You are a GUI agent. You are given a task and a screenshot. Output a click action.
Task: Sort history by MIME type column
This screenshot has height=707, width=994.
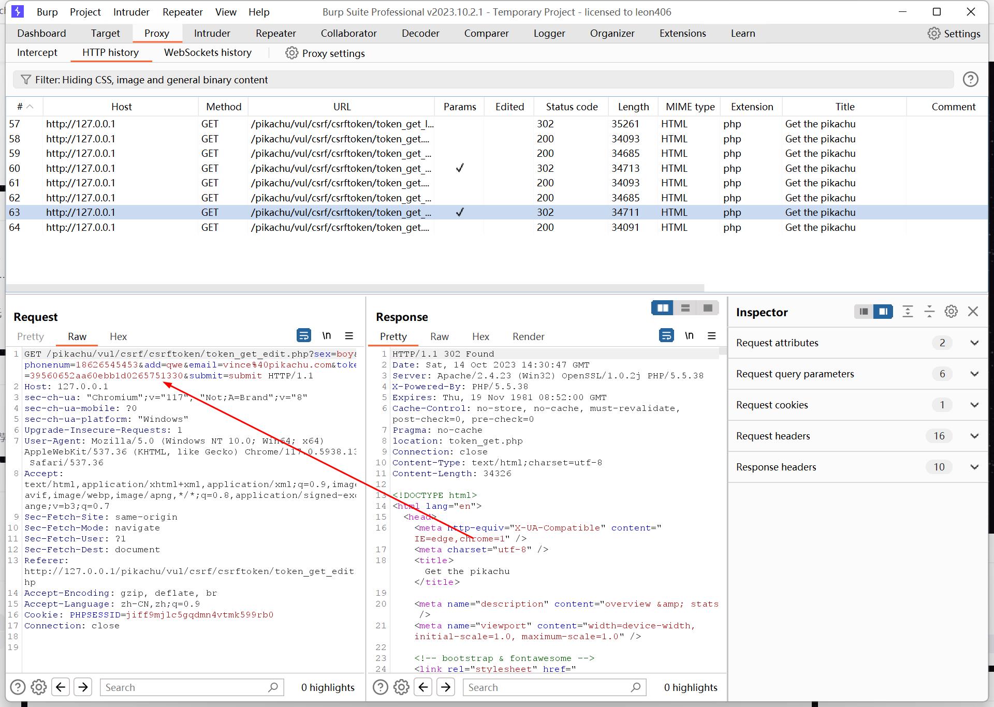coord(690,107)
